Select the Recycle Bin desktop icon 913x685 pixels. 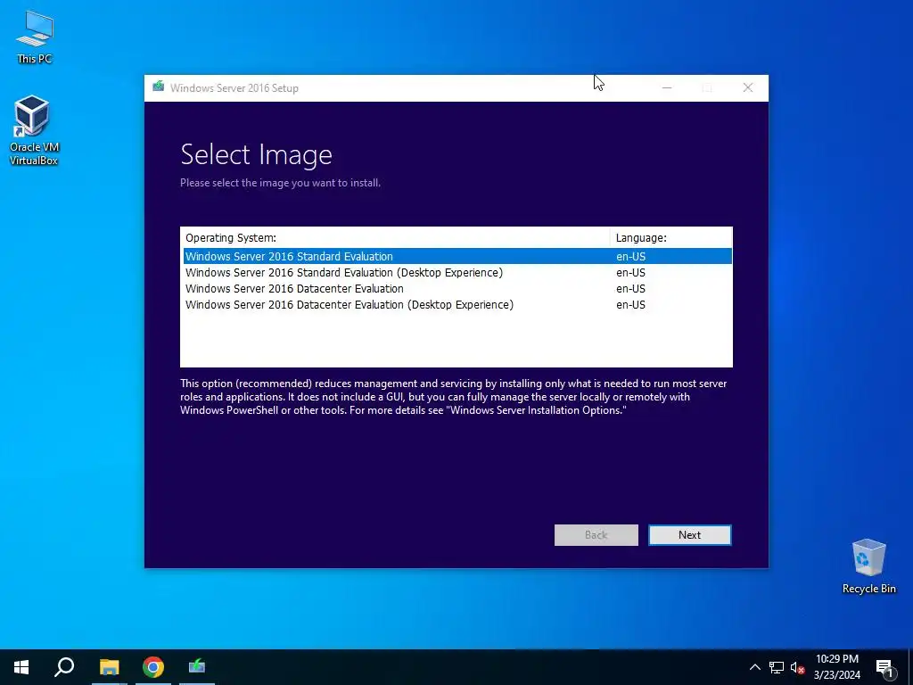(868, 566)
